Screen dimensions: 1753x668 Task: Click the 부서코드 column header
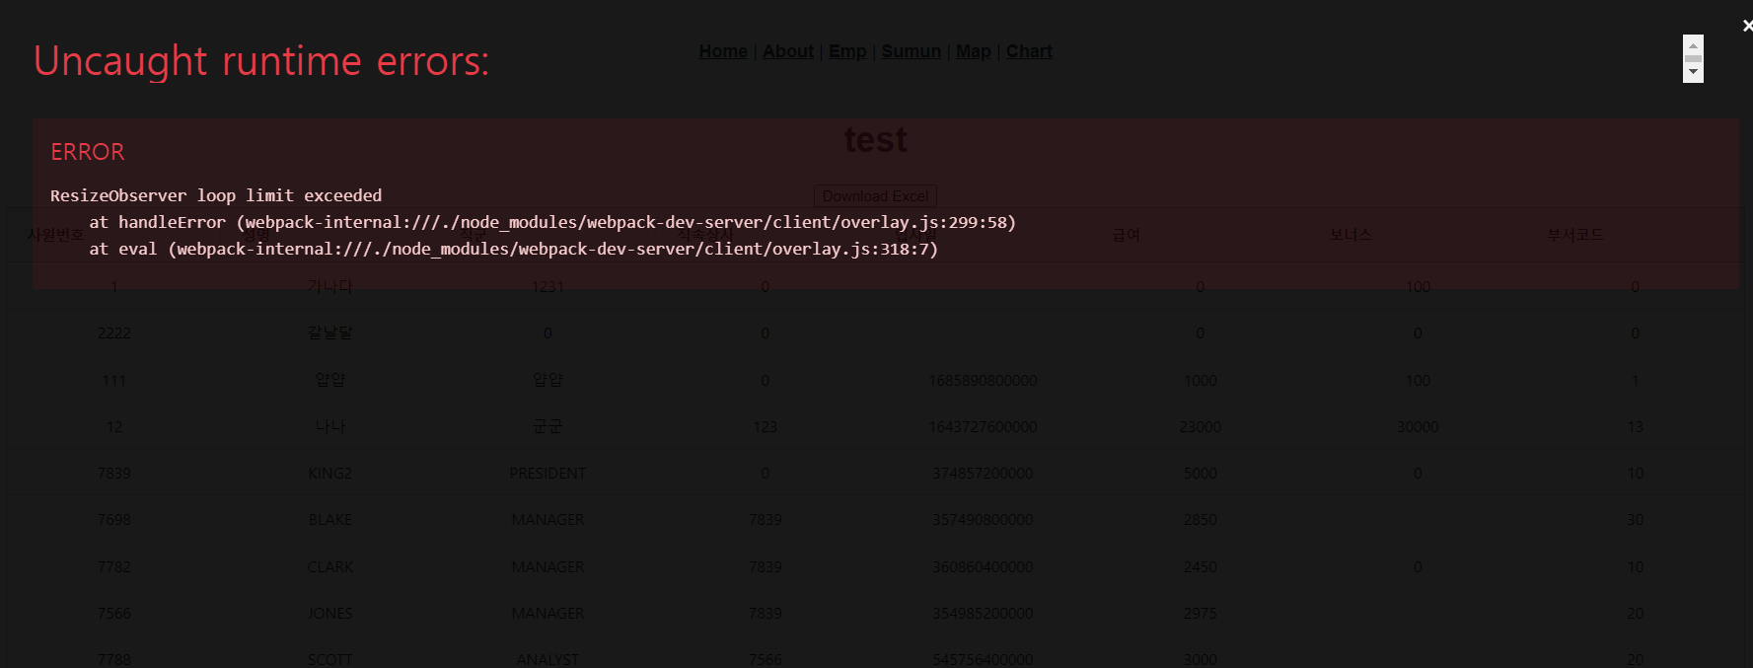coord(1575,235)
